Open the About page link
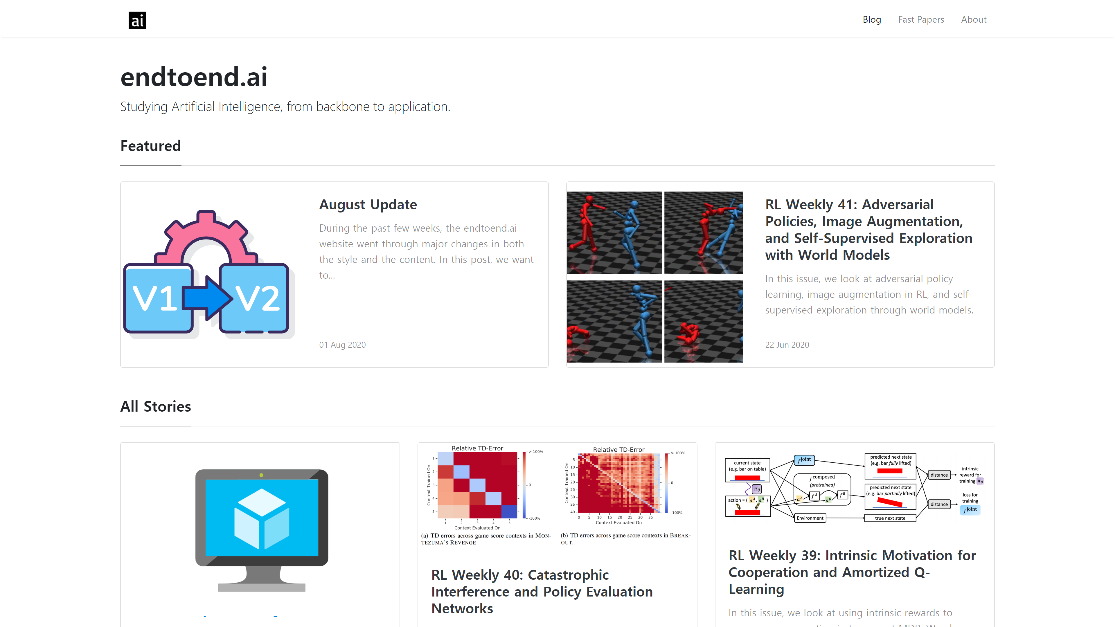Screen dimensions: 1115x627 click(x=973, y=19)
